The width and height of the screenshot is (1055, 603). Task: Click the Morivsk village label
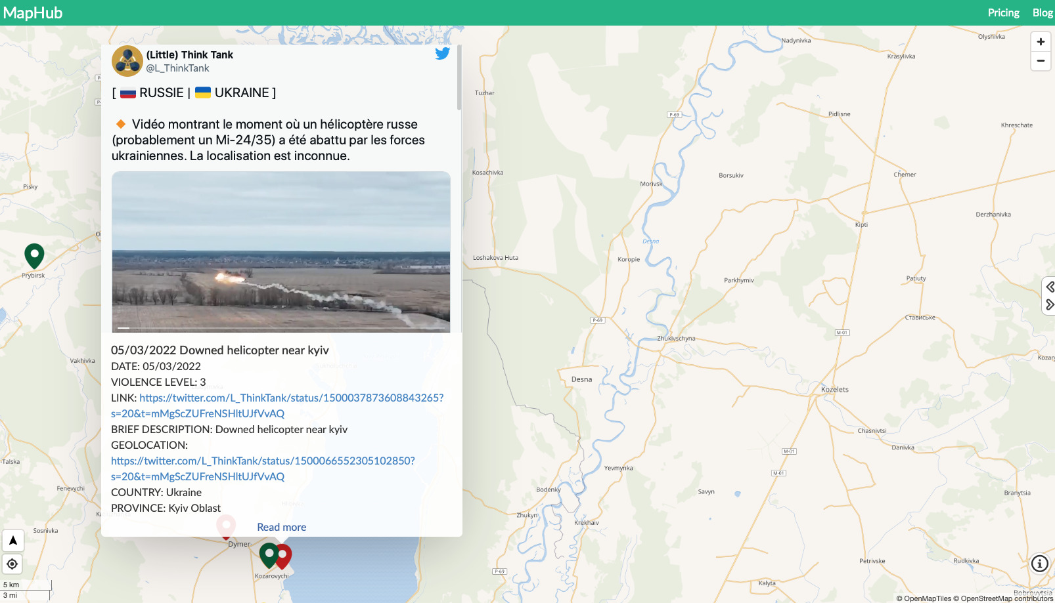[x=652, y=184]
